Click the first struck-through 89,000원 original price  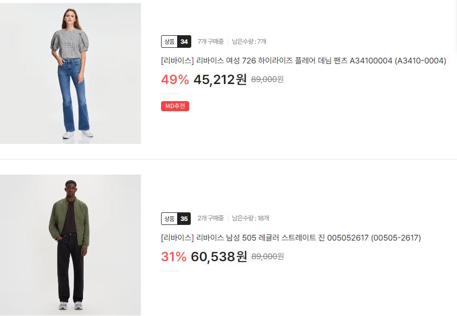pyautogui.click(x=267, y=80)
